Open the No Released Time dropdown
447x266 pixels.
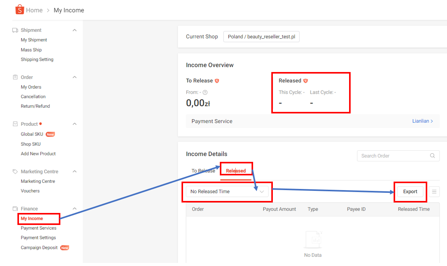point(227,192)
